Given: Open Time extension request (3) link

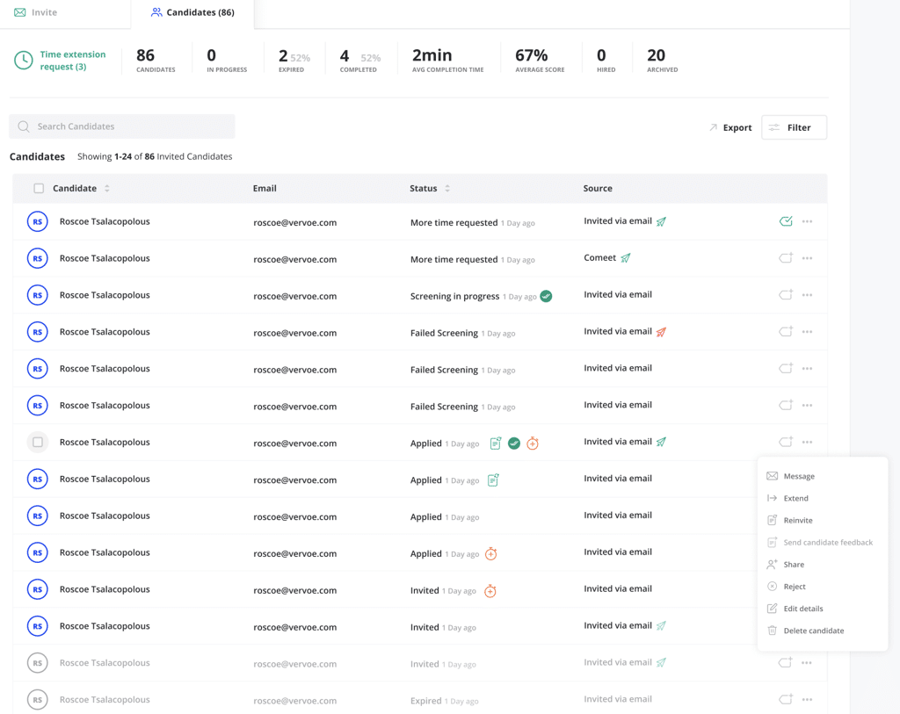Looking at the screenshot, I should point(73,61).
